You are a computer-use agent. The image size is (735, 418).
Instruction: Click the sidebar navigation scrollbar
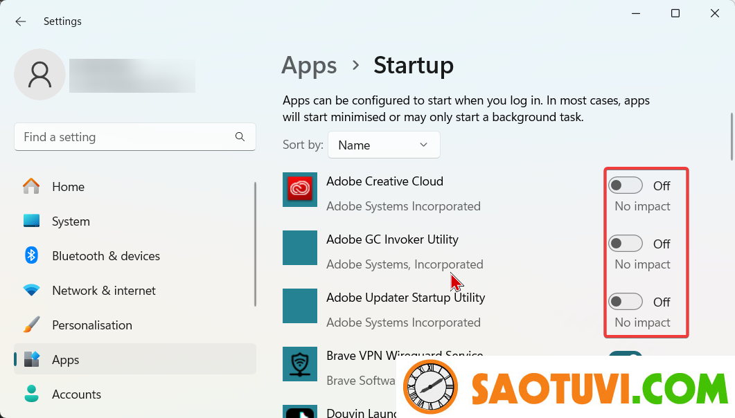(x=255, y=244)
